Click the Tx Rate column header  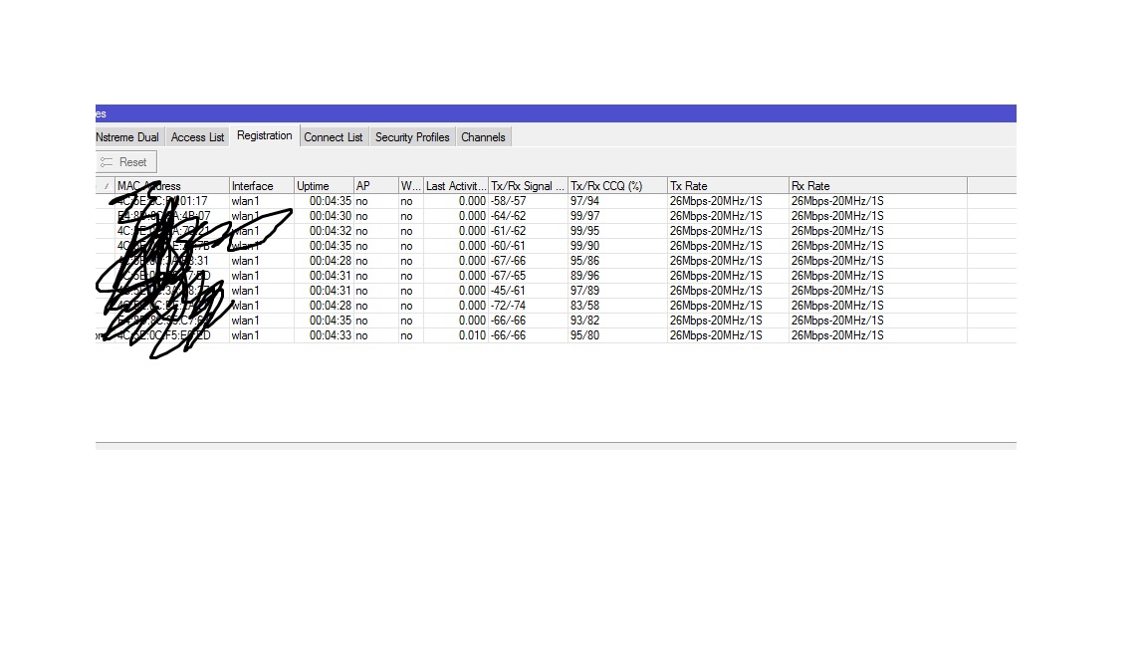pos(728,186)
